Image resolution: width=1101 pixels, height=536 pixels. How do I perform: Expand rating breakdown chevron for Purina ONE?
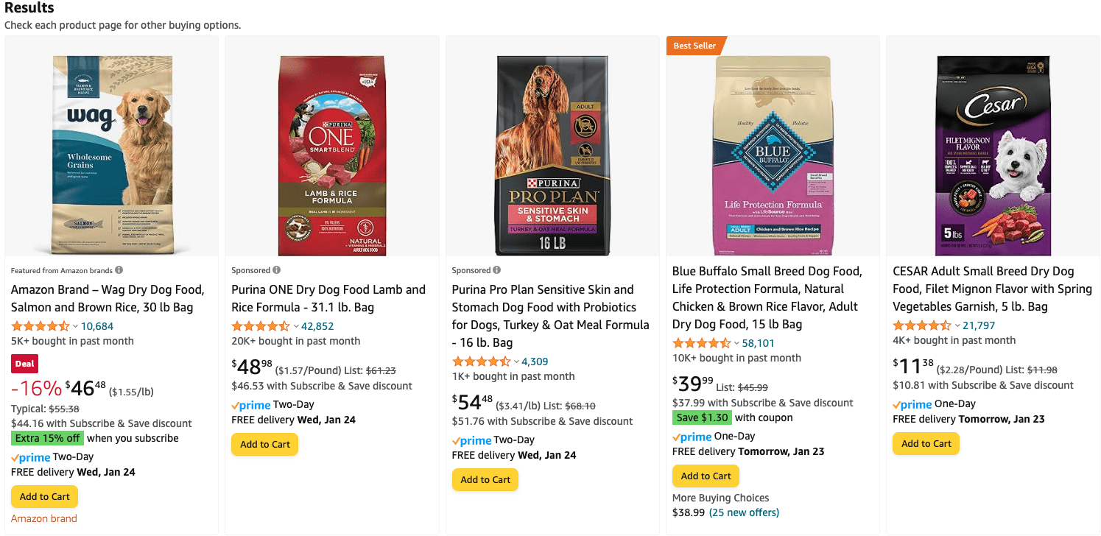pyautogui.click(x=296, y=326)
